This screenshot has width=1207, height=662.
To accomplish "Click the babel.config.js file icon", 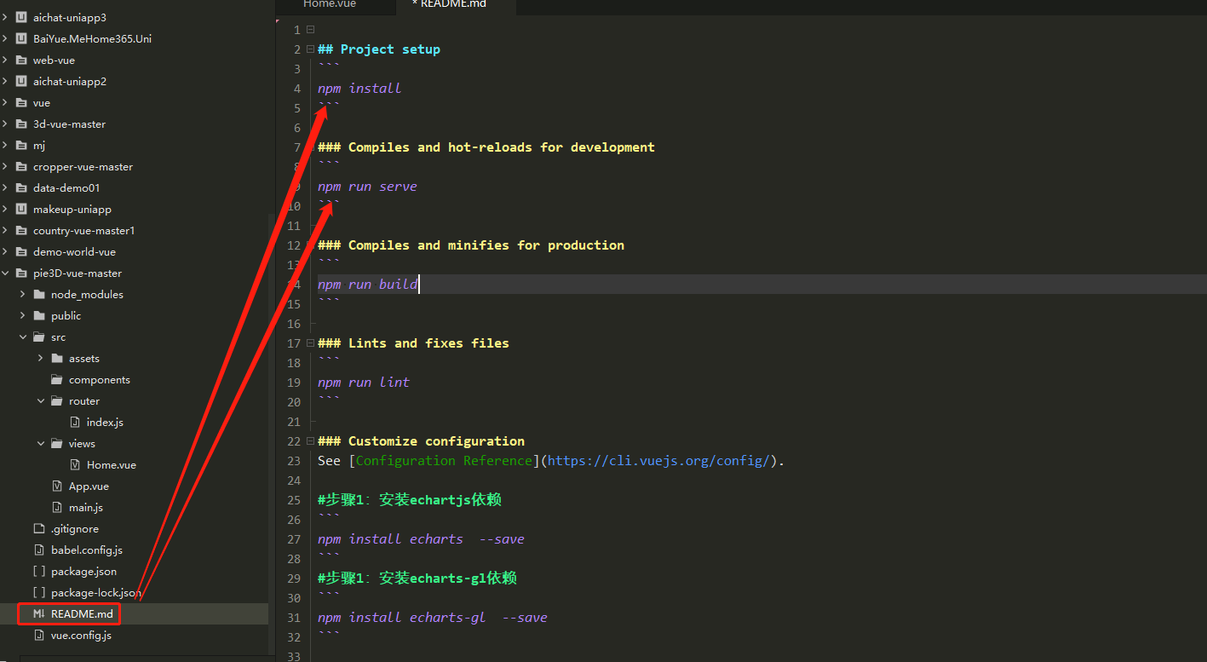I will (x=38, y=550).
